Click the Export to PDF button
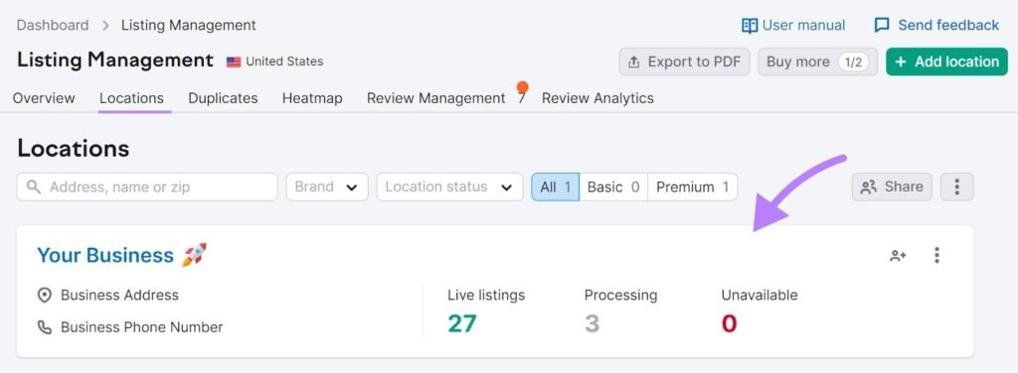Screen dimensions: 1018x373 click(x=684, y=62)
